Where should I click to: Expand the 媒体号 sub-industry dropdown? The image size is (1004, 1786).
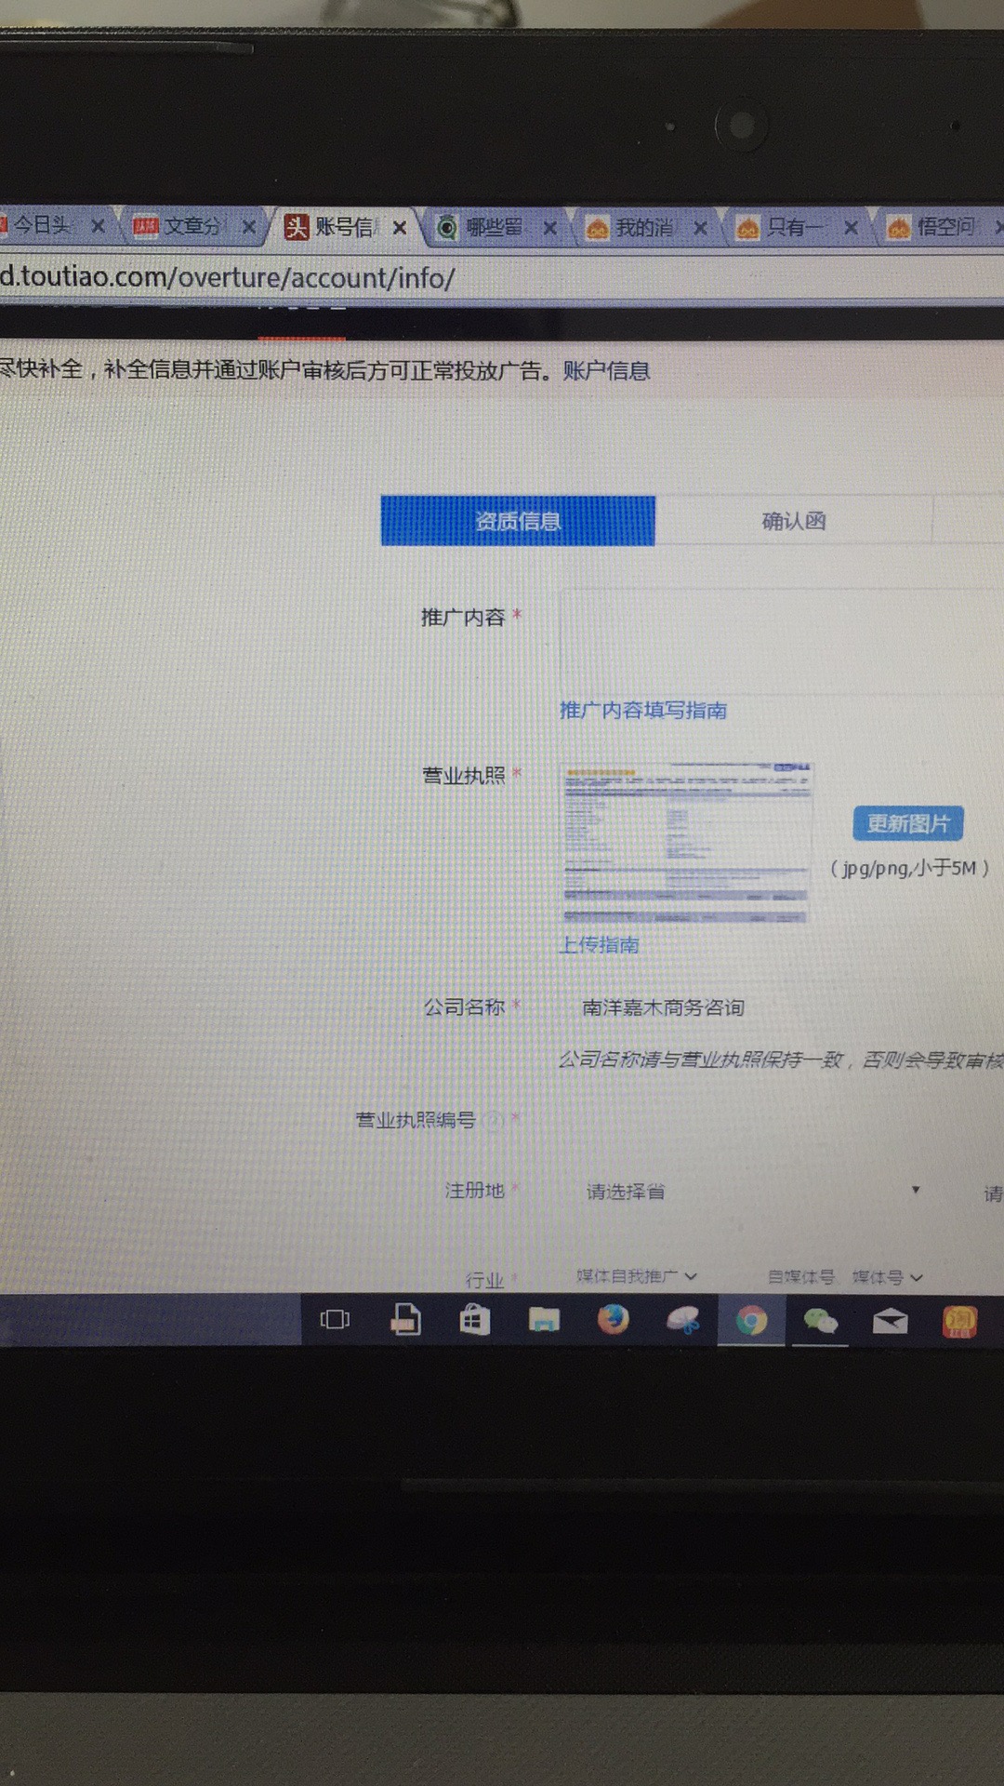[x=888, y=1278]
